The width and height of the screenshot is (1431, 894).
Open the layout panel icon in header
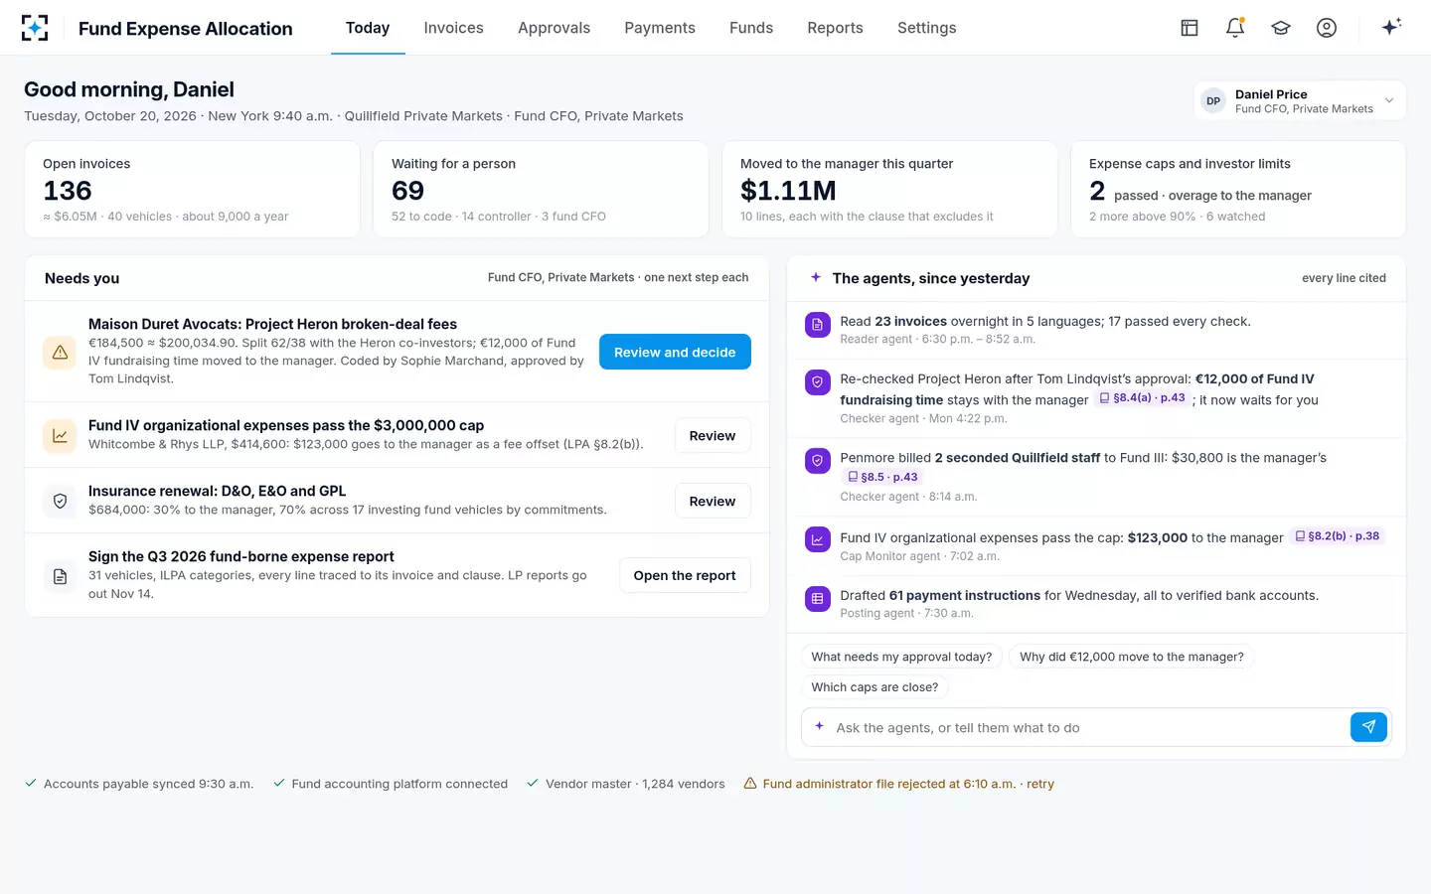[1190, 28]
